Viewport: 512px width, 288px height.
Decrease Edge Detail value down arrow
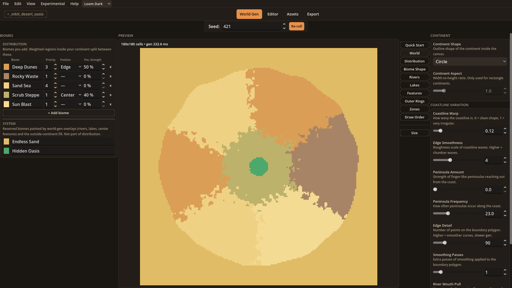pyautogui.click(x=505, y=245)
